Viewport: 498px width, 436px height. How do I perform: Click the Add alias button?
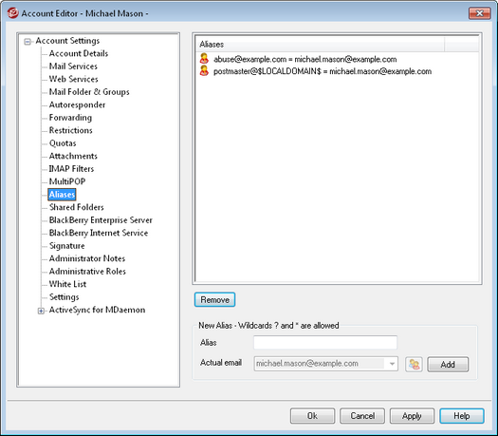click(x=448, y=364)
